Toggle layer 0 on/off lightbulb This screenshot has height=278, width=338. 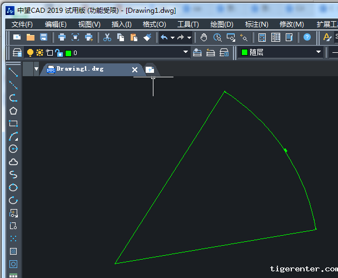point(31,53)
